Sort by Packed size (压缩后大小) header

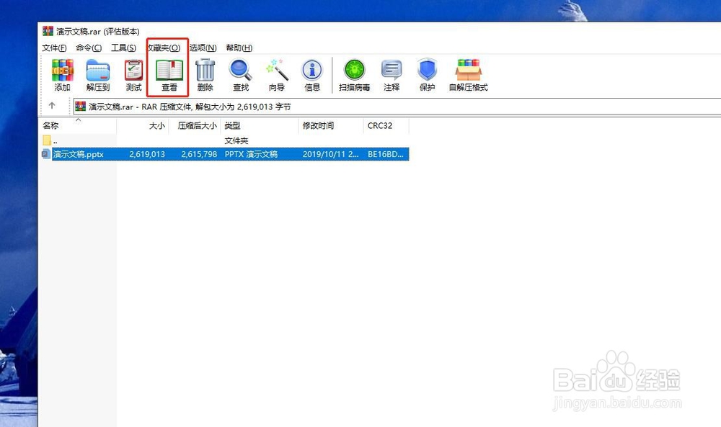[x=195, y=125]
